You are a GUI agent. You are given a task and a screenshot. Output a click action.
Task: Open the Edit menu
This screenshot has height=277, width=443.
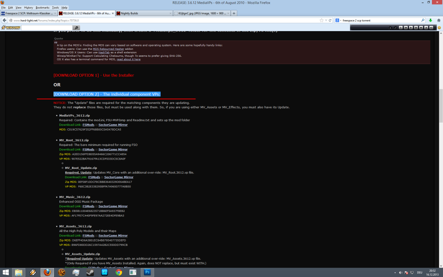[11, 8]
